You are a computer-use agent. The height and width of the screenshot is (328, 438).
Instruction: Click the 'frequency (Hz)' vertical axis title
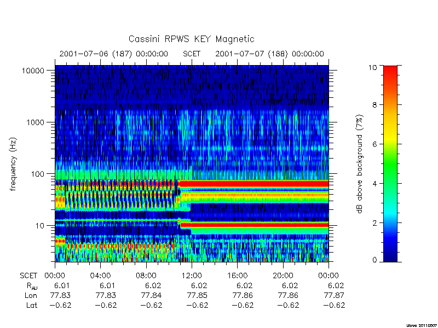click(13, 165)
